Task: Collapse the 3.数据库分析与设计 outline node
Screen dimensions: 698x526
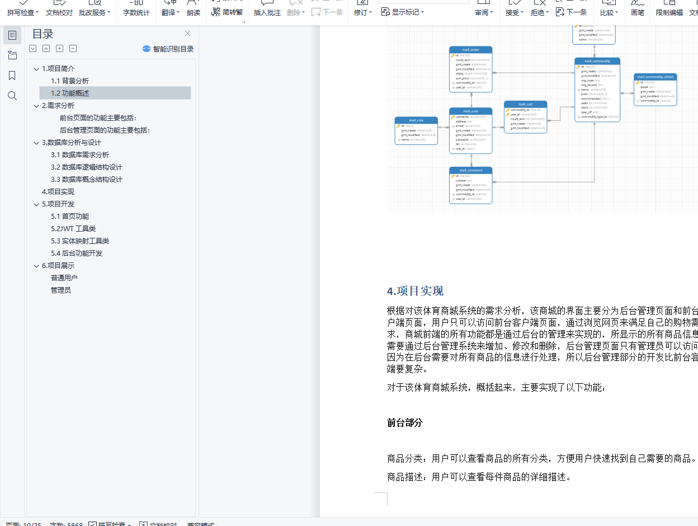Action: (x=36, y=143)
